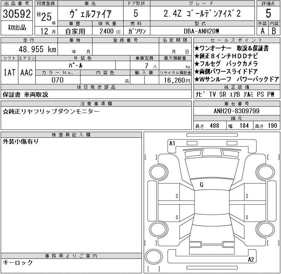This screenshot has height=274, width=281.
Task: Click the color number 070 field
Action: [x=58, y=80]
